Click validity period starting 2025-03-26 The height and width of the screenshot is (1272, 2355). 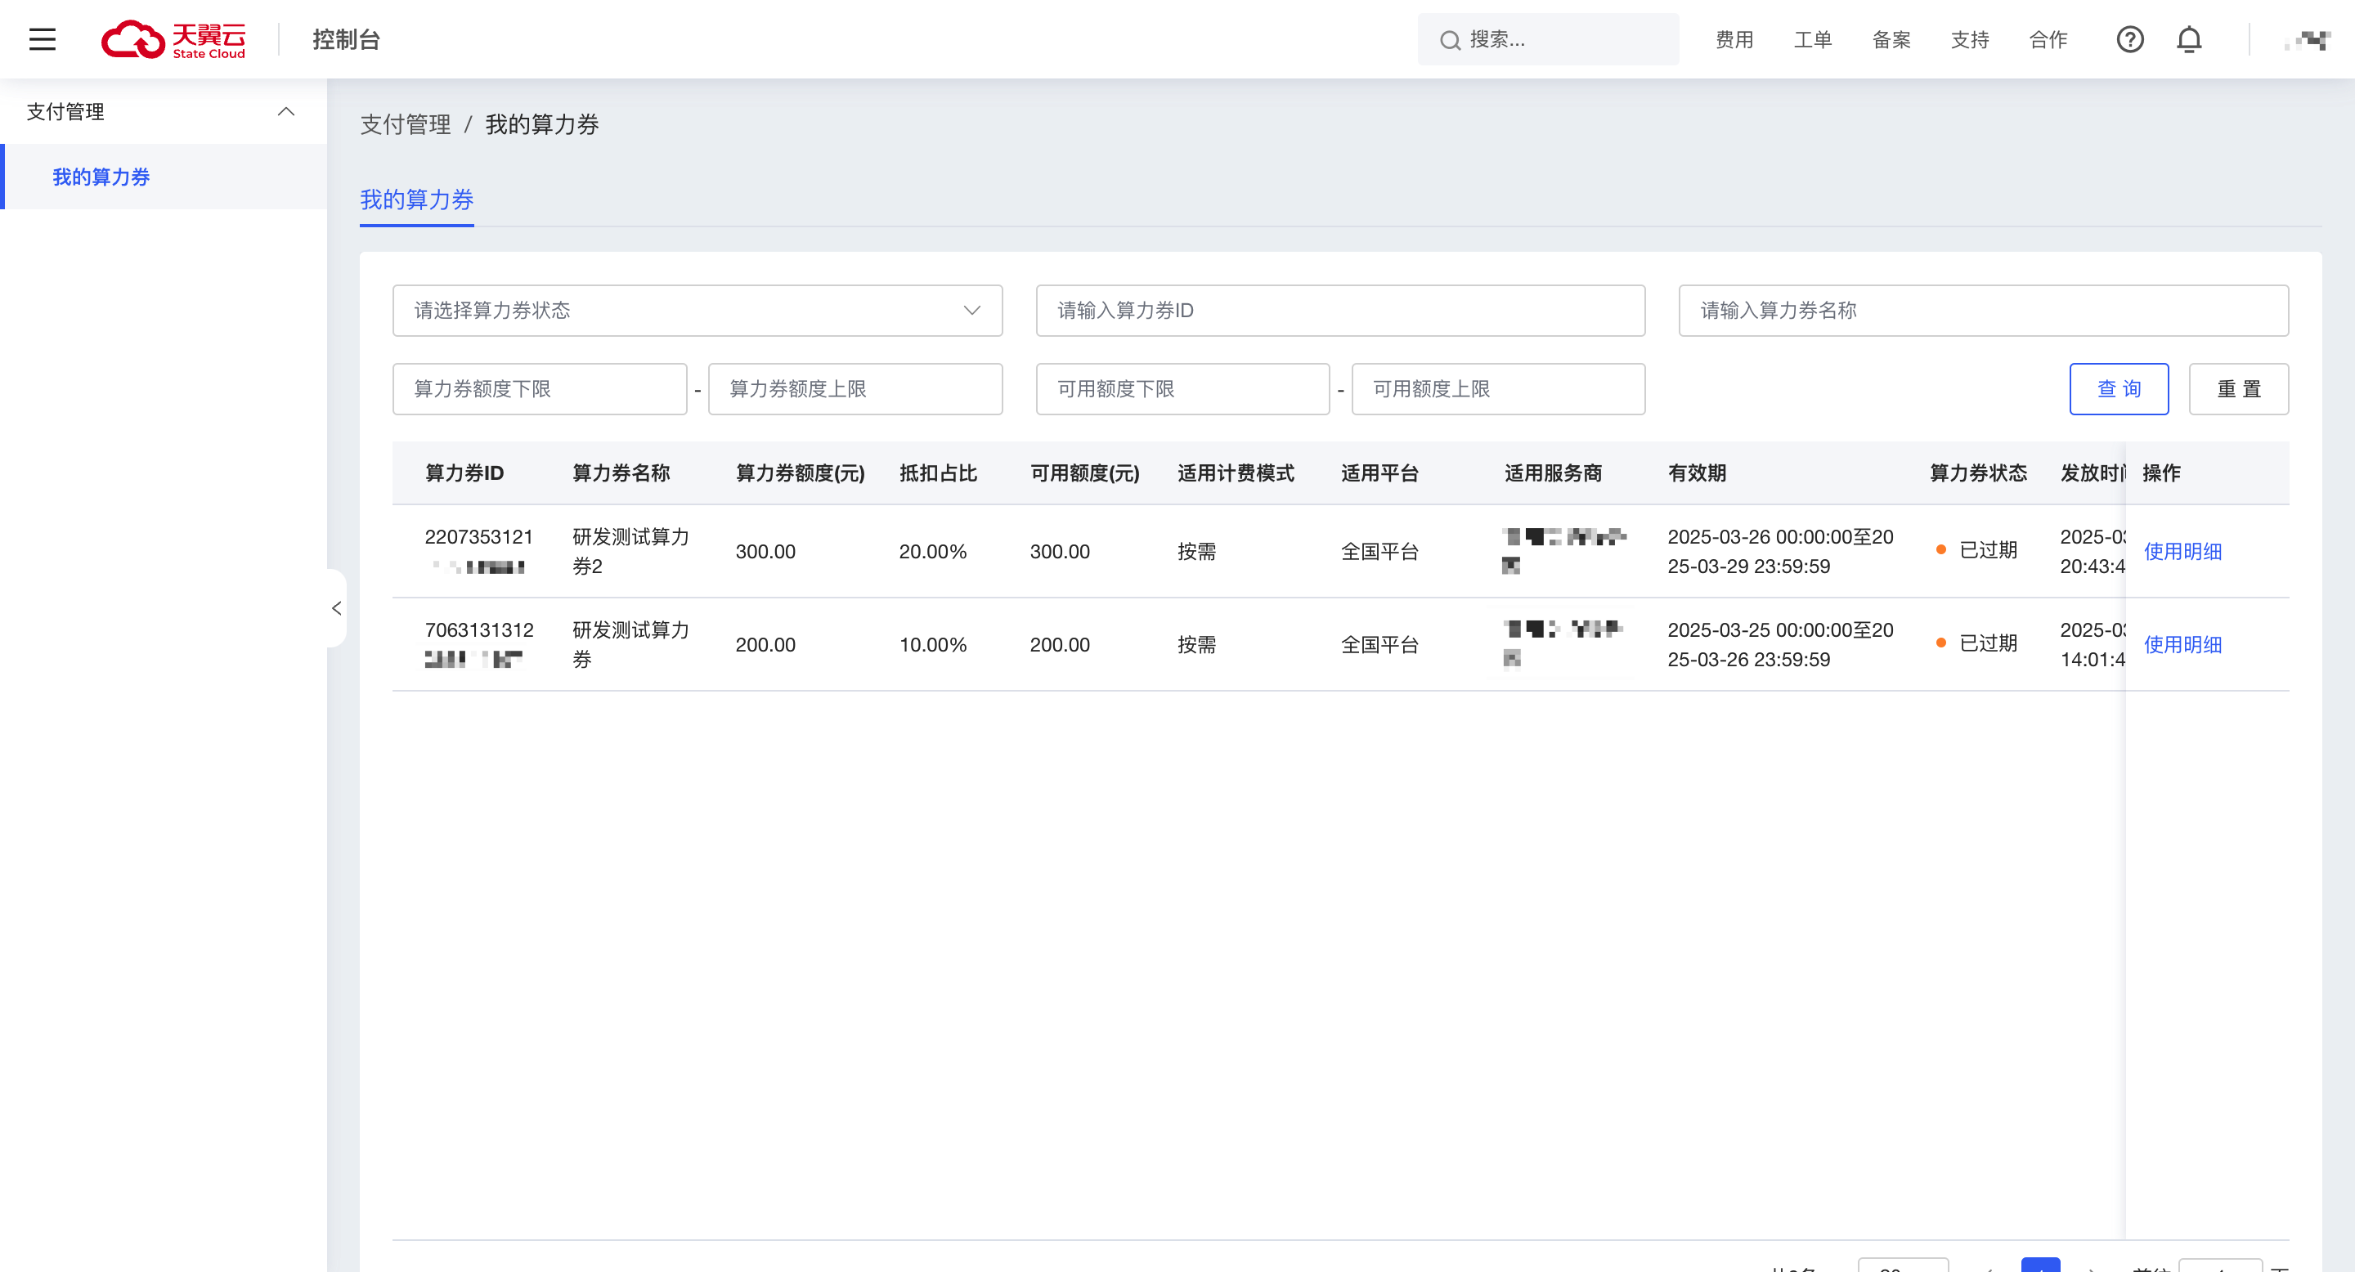click(x=1780, y=551)
